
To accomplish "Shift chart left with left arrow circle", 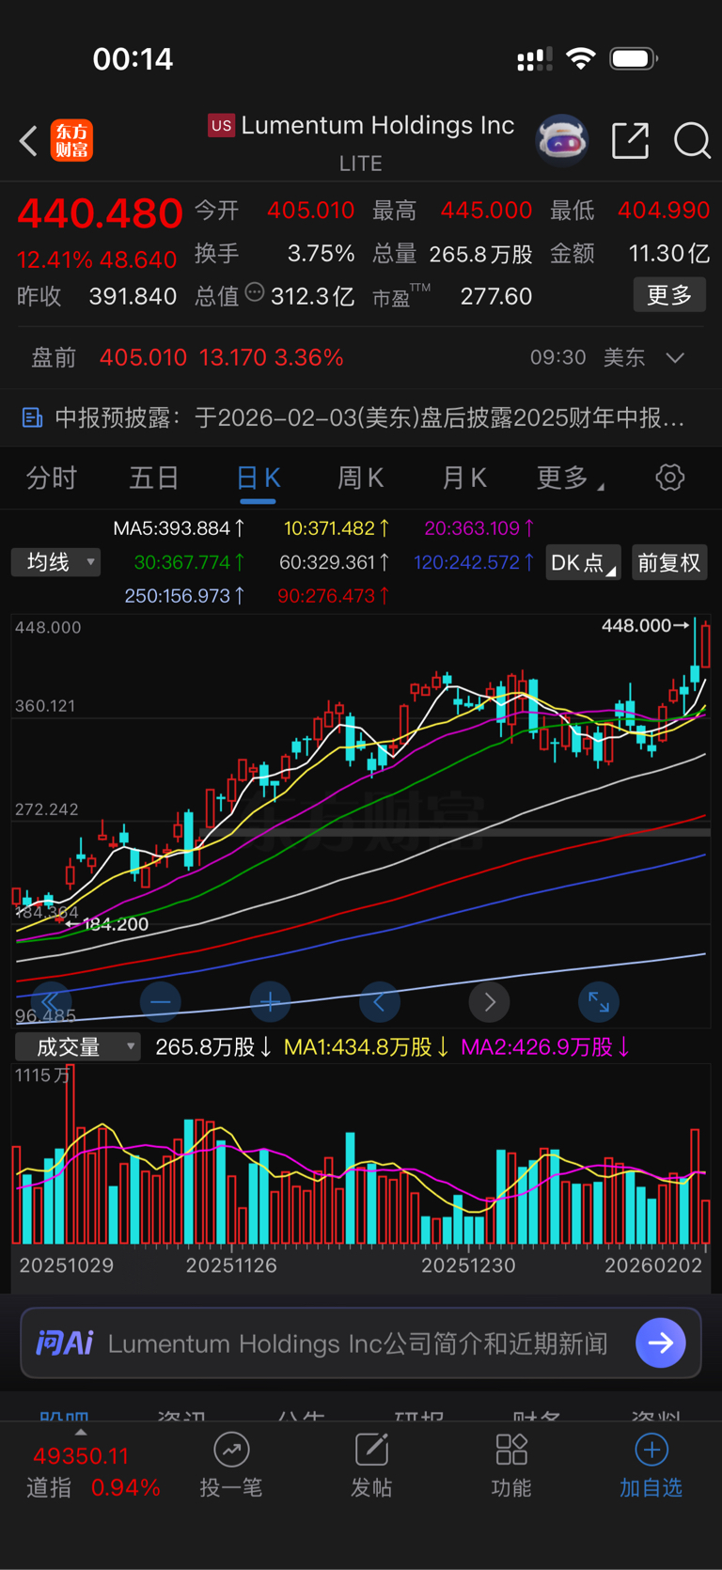I will click(x=380, y=1002).
